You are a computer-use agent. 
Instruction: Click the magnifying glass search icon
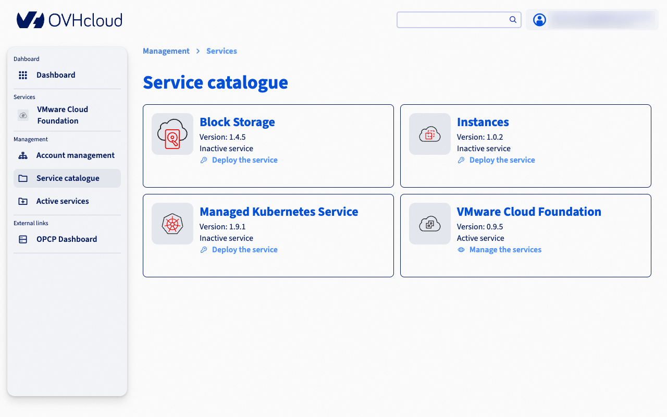point(513,19)
